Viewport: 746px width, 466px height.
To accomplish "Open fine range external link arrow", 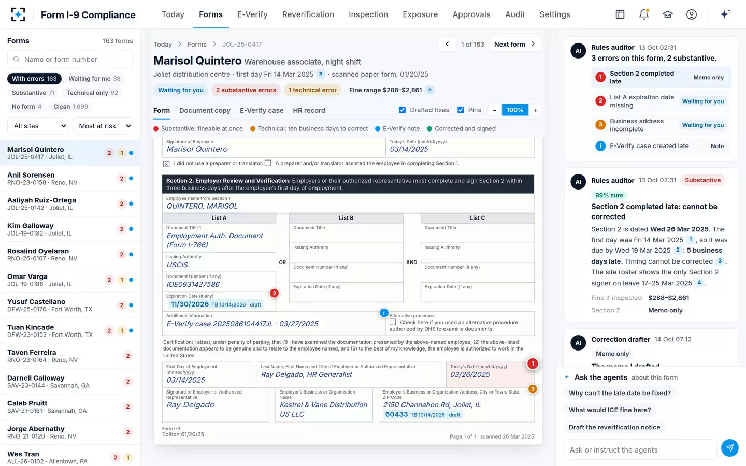I will [x=429, y=90].
